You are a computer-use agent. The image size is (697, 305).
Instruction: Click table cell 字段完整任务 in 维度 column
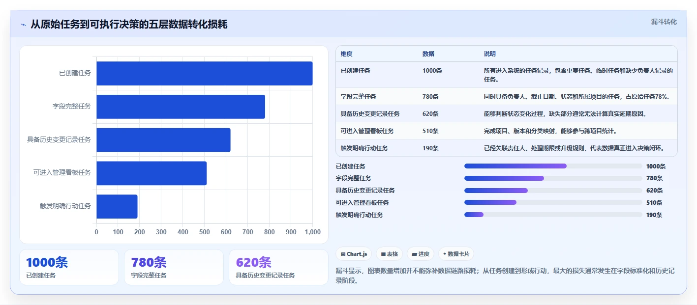coord(359,97)
